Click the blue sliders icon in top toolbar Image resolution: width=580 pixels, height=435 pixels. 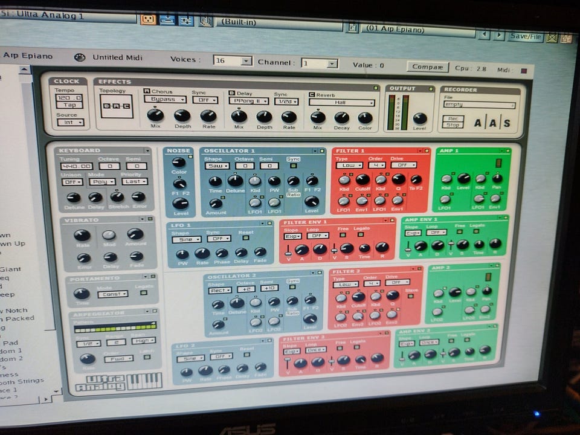click(186, 20)
